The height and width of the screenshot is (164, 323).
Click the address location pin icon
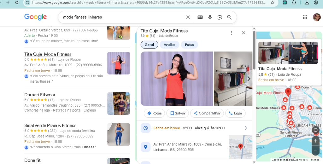[x=146, y=147]
